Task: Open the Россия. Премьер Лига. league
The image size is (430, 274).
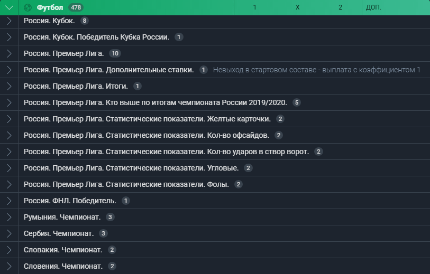Action: tap(63, 53)
